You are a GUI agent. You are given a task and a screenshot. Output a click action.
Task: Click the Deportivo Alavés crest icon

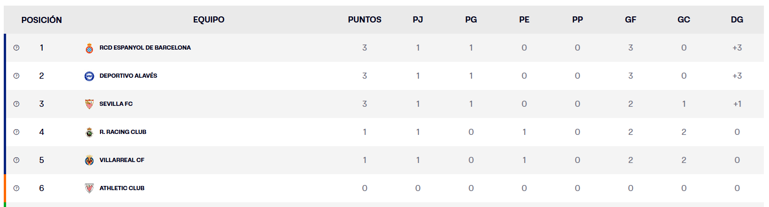point(89,76)
